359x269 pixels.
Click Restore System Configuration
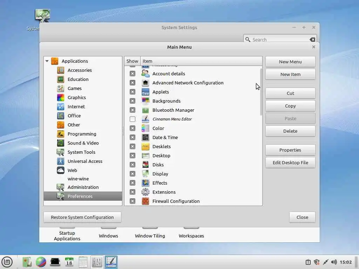pos(82,217)
